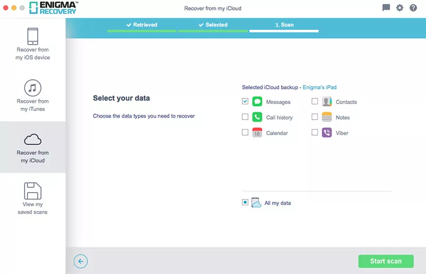Viewport: 426px width, 274px height.
Task: Switch to Recover from my iTunes
Action: 32,96
